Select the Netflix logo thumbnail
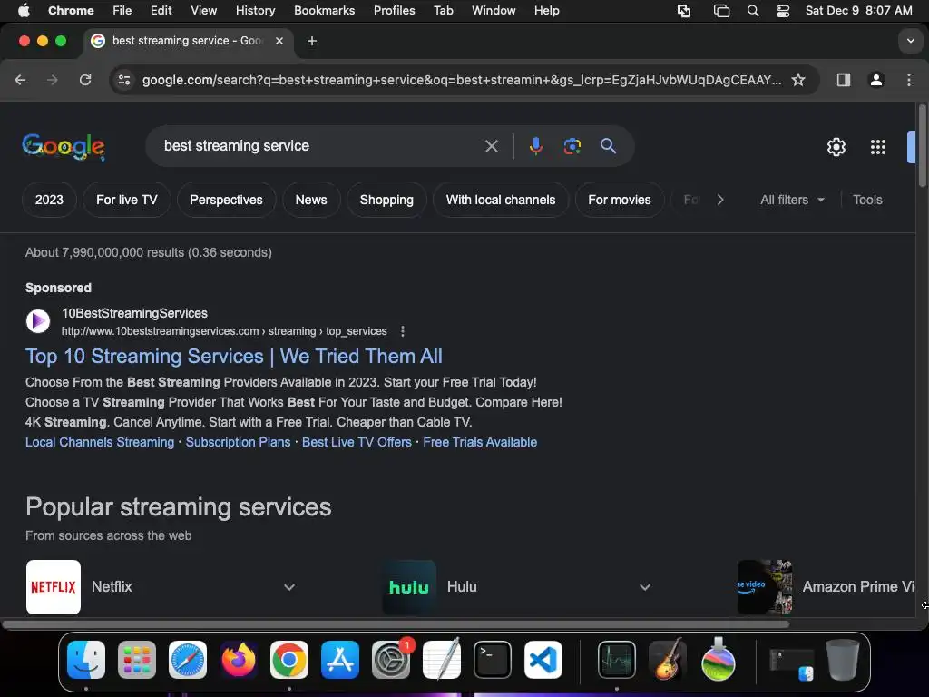Screen dimensions: 929x697 54,587
